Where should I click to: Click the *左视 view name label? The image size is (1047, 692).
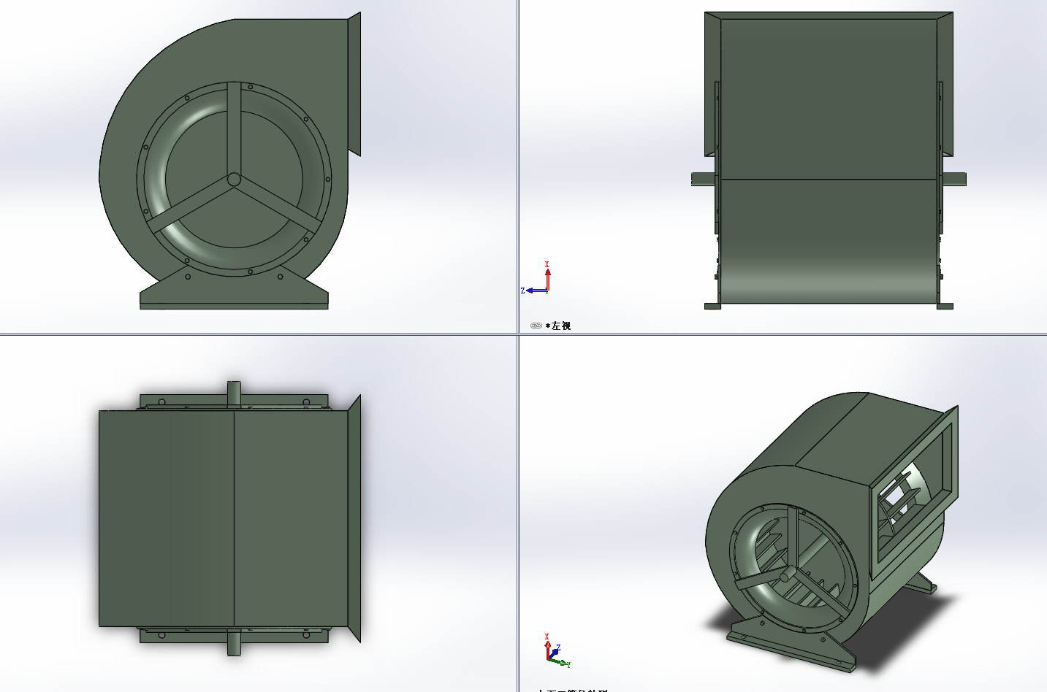[x=558, y=326]
